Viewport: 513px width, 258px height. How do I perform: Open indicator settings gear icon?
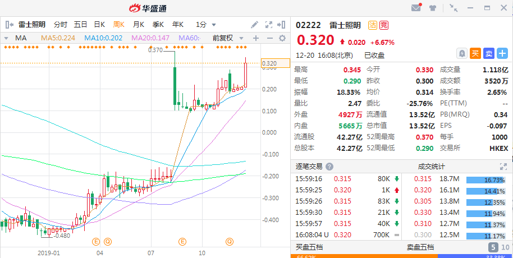(282, 38)
